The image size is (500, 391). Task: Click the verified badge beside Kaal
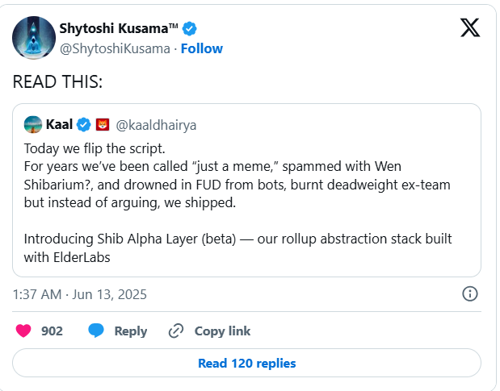pyautogui.click(x=83, y=124)
